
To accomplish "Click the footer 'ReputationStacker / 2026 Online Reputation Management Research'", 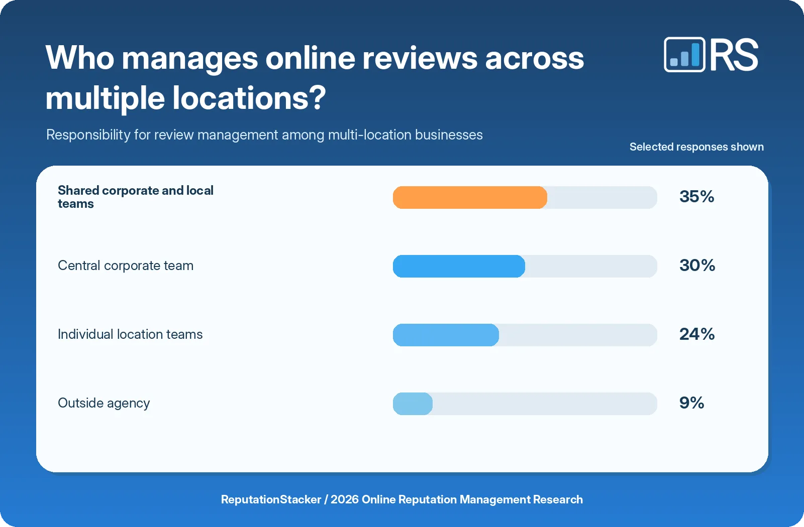I will click(402, 500).
